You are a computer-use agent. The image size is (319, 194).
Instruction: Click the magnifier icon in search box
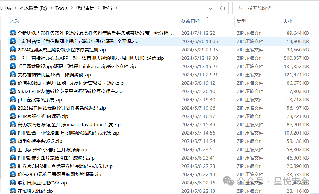click(240, 8)
